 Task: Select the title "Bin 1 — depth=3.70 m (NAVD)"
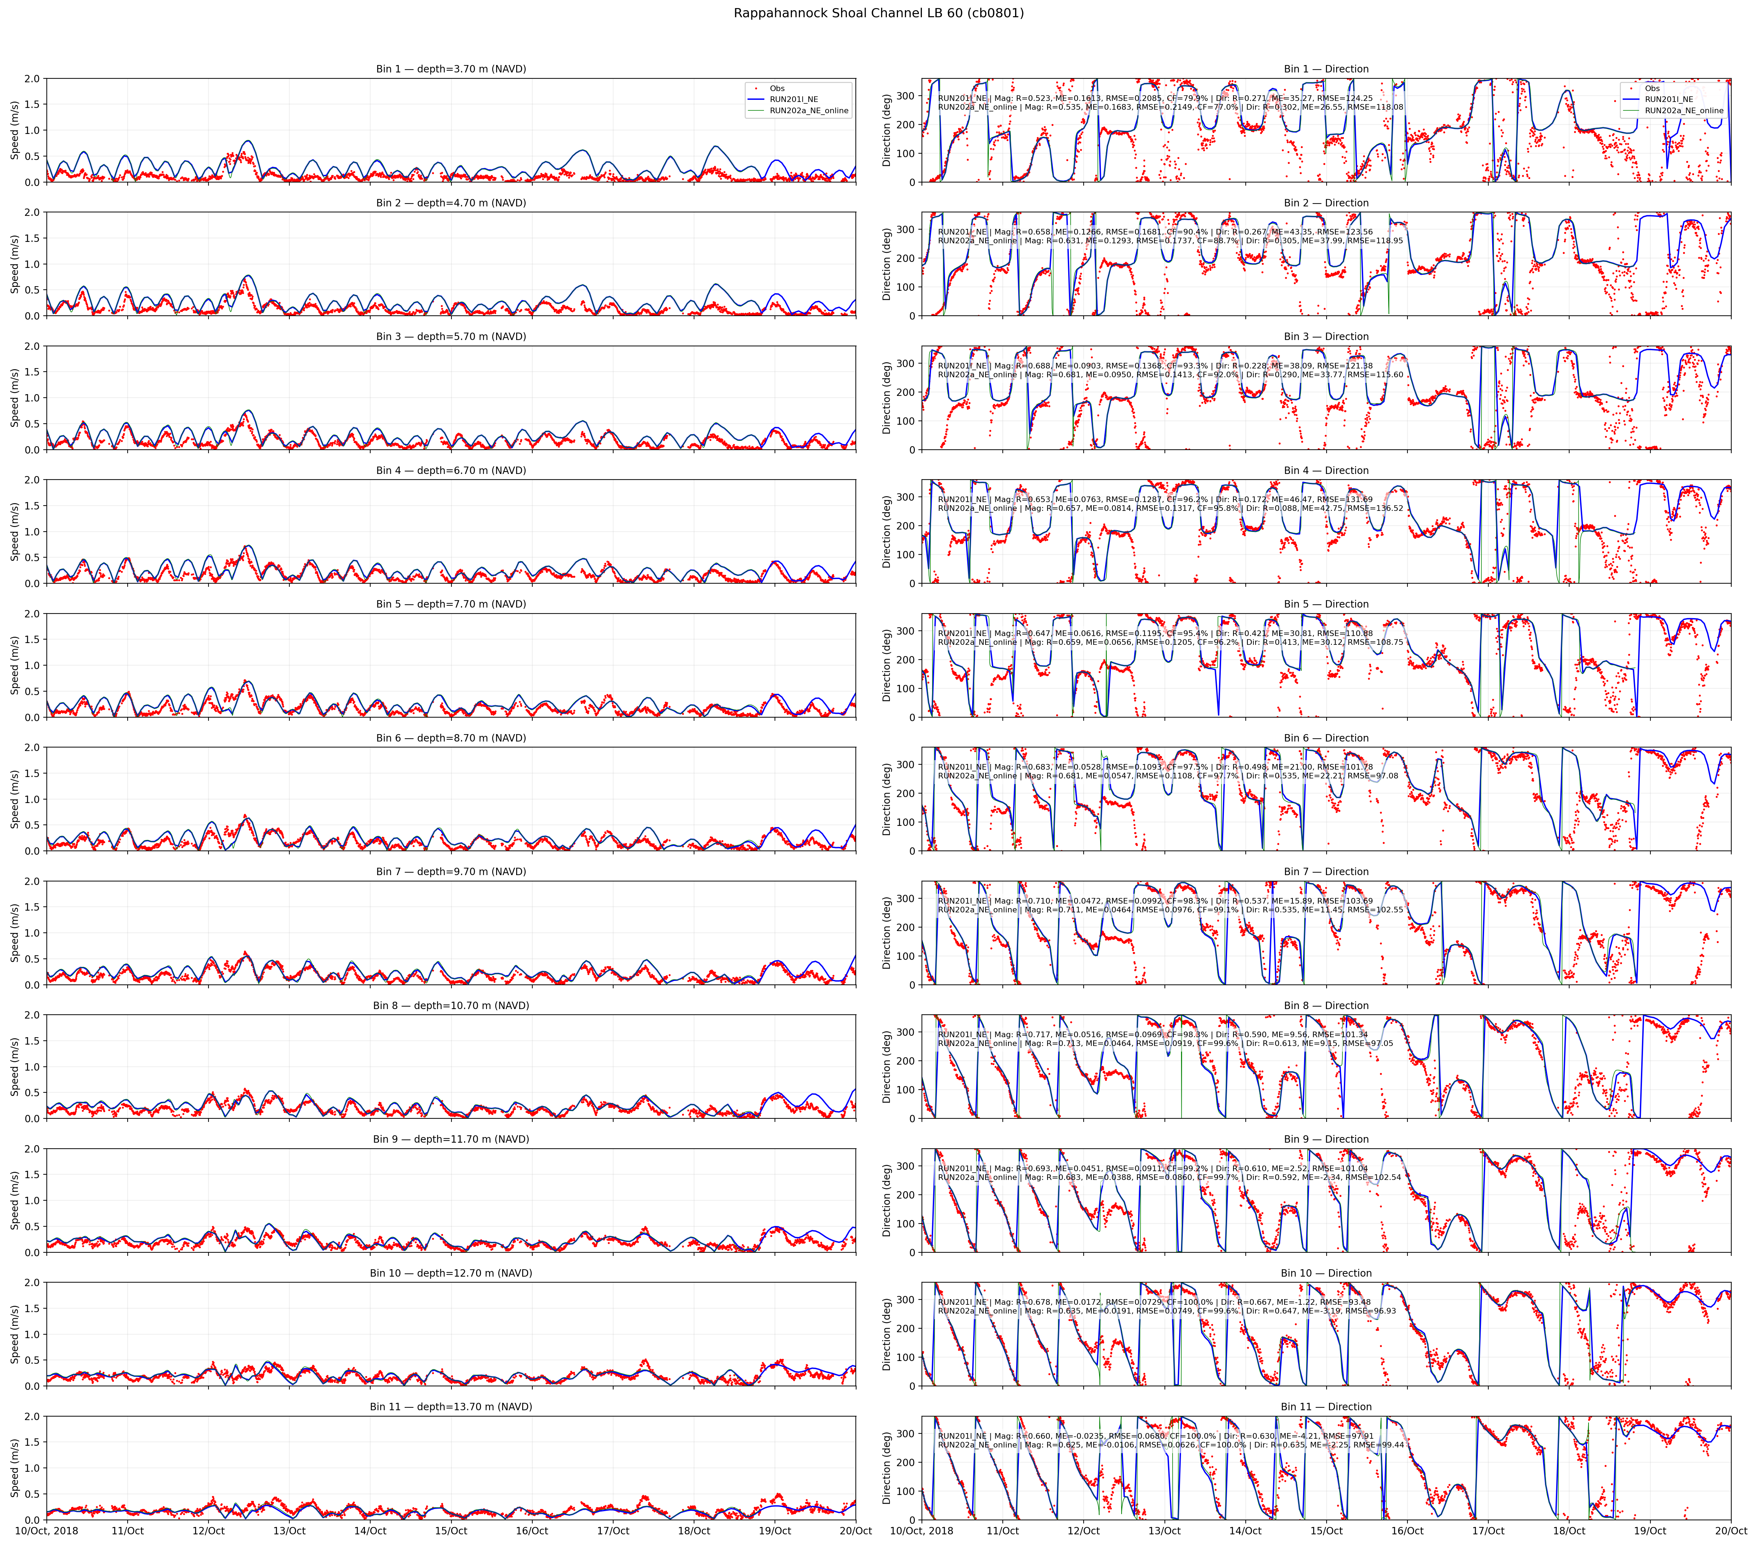click(x=451, y=69)
